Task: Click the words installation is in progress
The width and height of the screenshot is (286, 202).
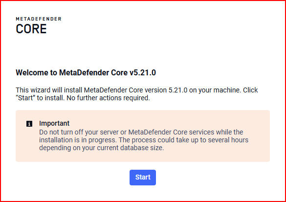Action: coord(78,140)
